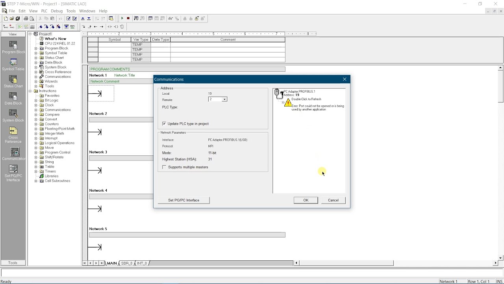This screenshot has width=504, height=284.
Task: Click the Open project toolbar icon
Action: (x=12, y=19)
